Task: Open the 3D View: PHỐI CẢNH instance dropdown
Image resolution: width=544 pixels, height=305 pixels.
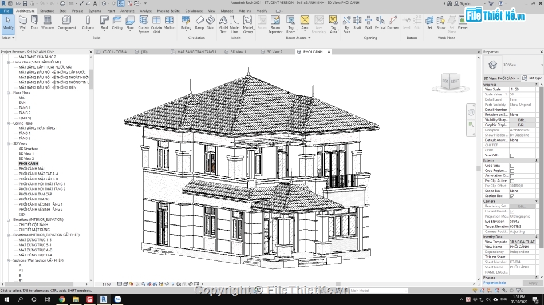Action: (x=502, y=78)
